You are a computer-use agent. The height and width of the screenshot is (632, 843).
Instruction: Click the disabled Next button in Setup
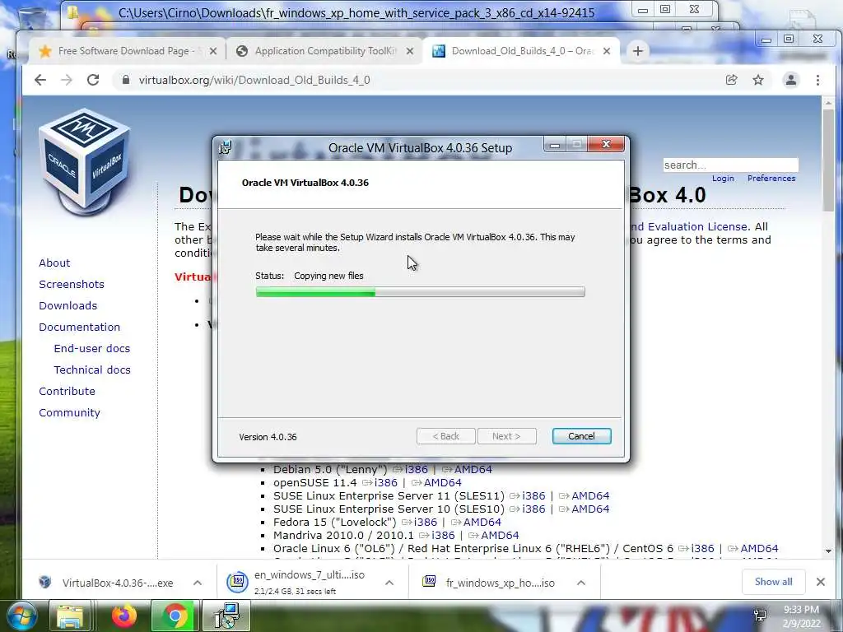coord(506,436)
